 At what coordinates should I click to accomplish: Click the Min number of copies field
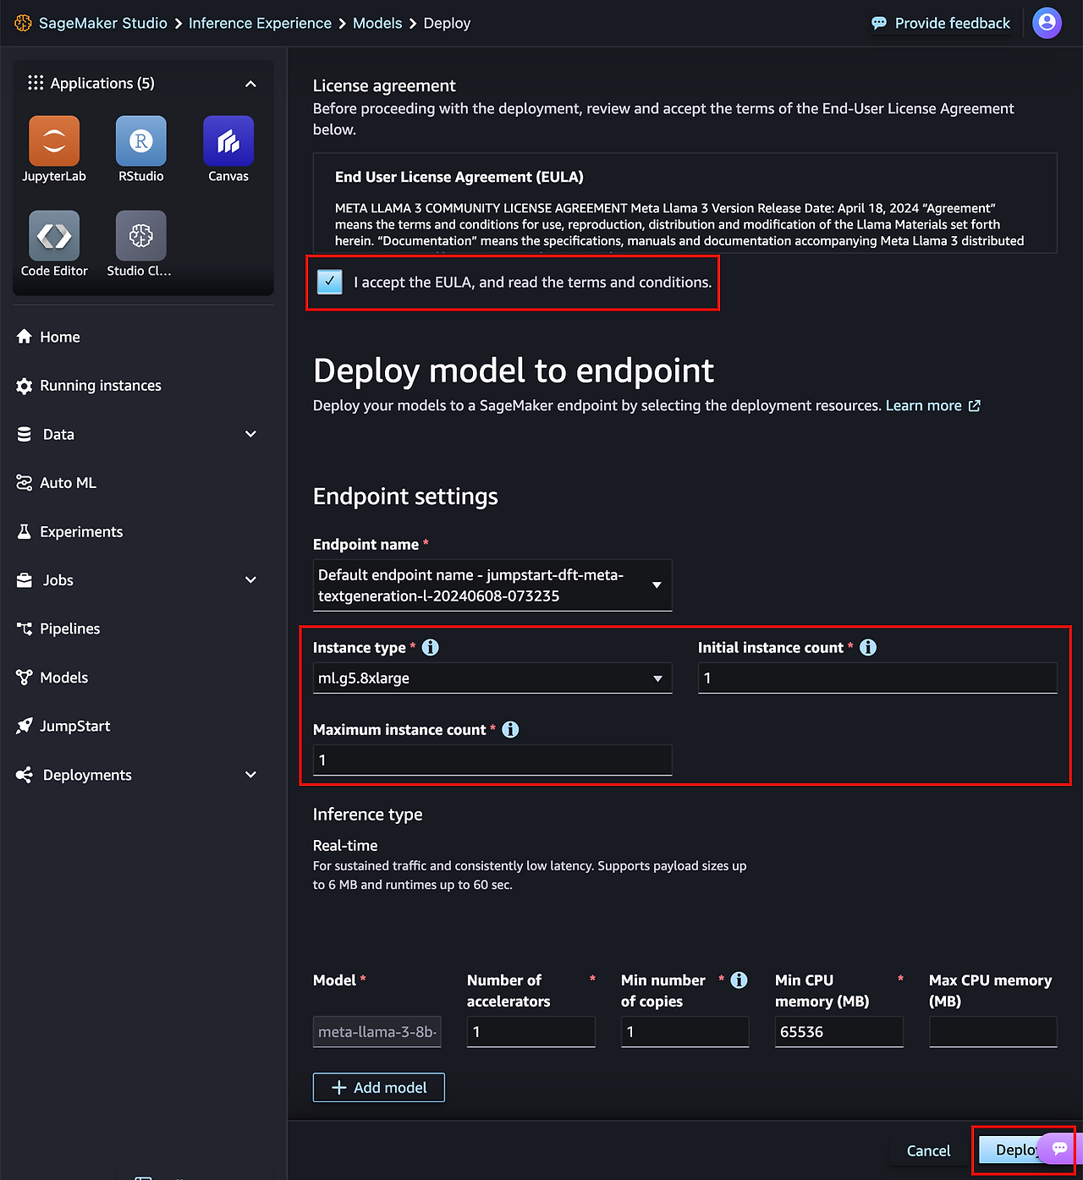click(685, 1032)
